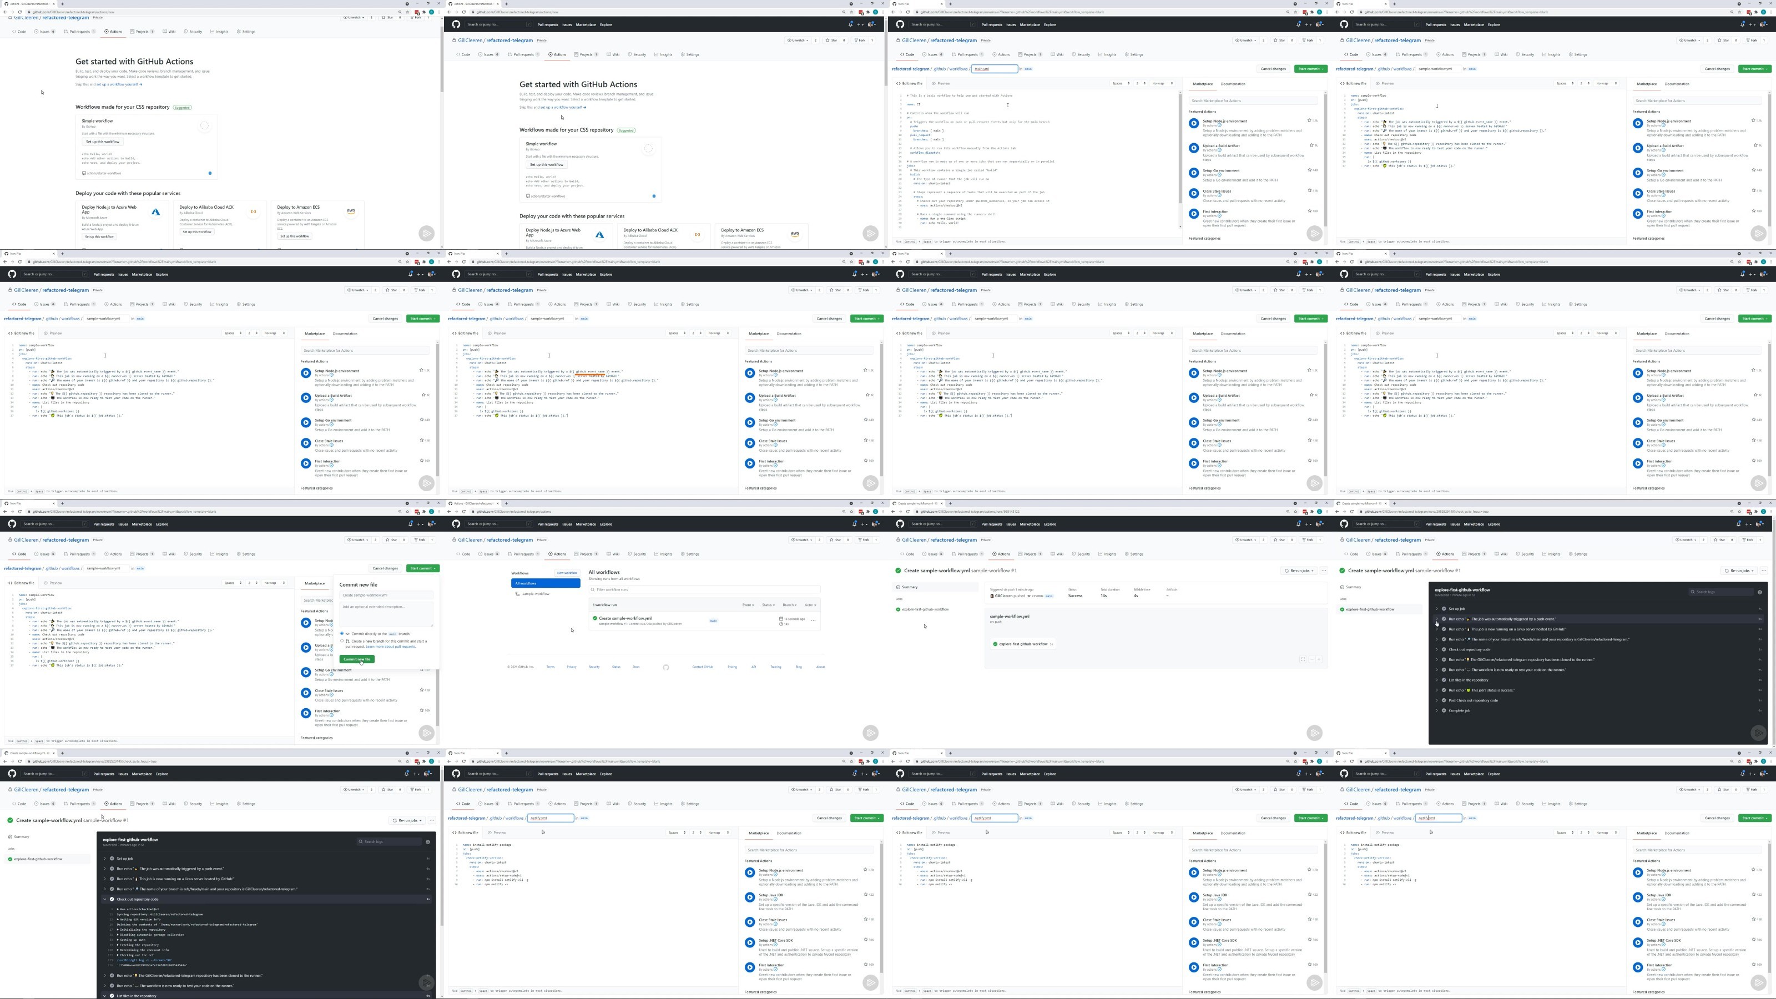Set up Deploy to Amazon ECS workflow

294,236
